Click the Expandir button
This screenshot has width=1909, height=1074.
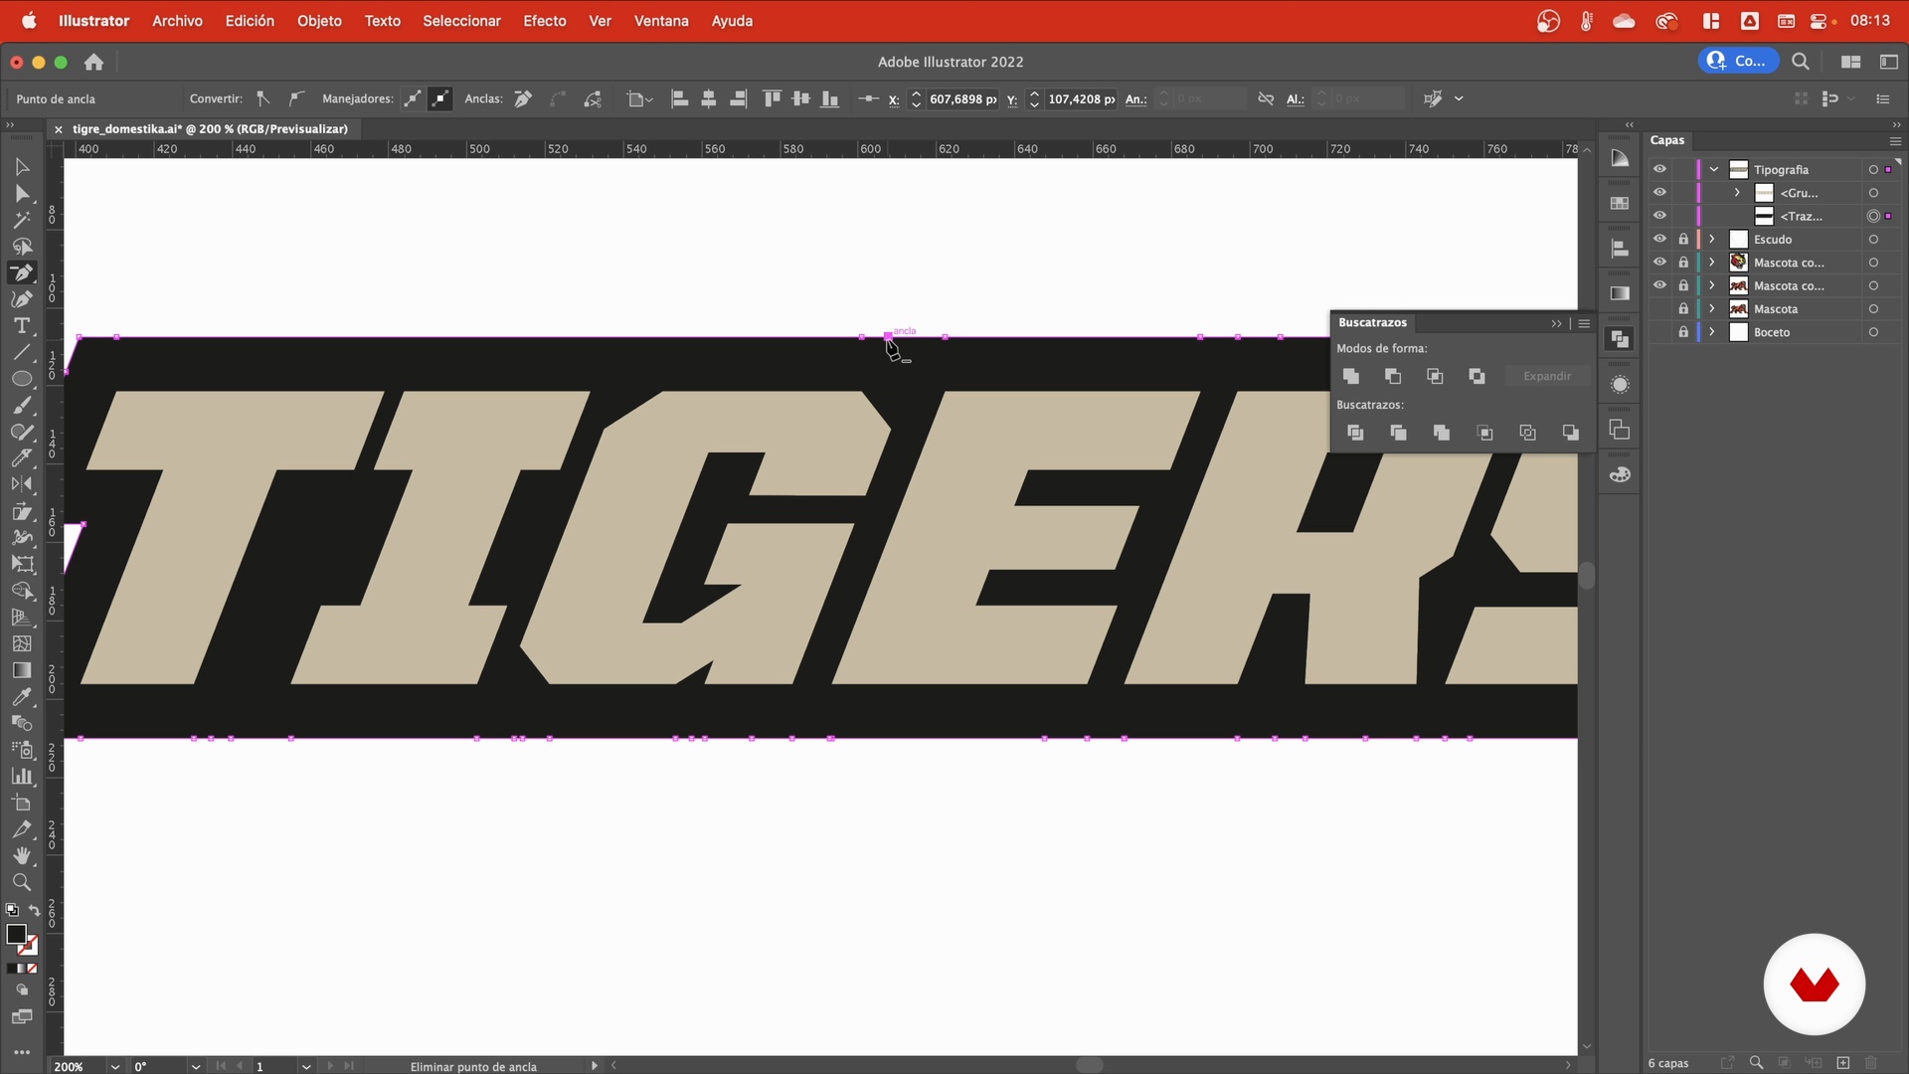tap(1546, 376)
